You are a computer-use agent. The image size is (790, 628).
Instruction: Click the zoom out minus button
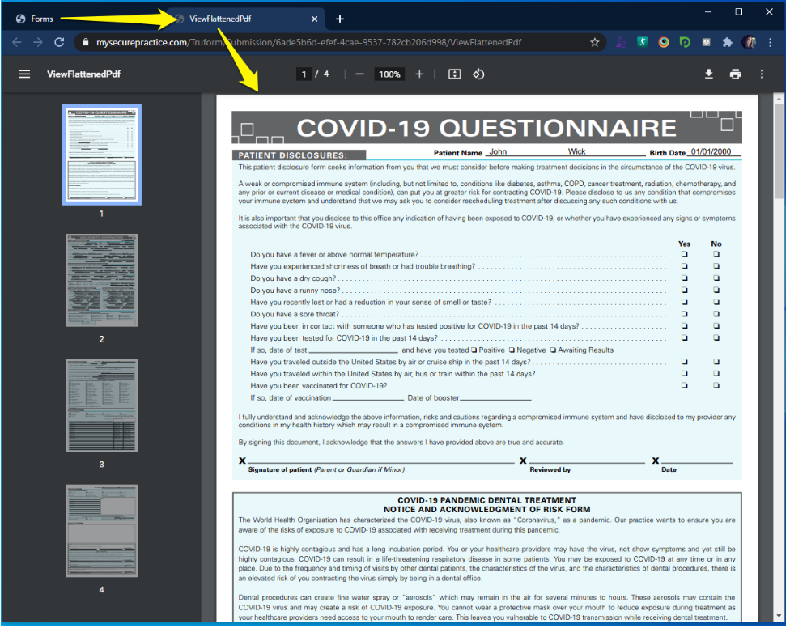(359, 74)
